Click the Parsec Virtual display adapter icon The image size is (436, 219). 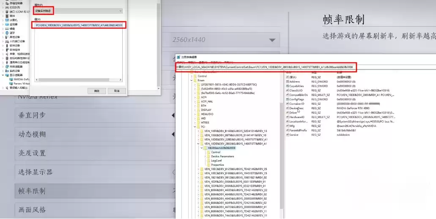point(11,83)
